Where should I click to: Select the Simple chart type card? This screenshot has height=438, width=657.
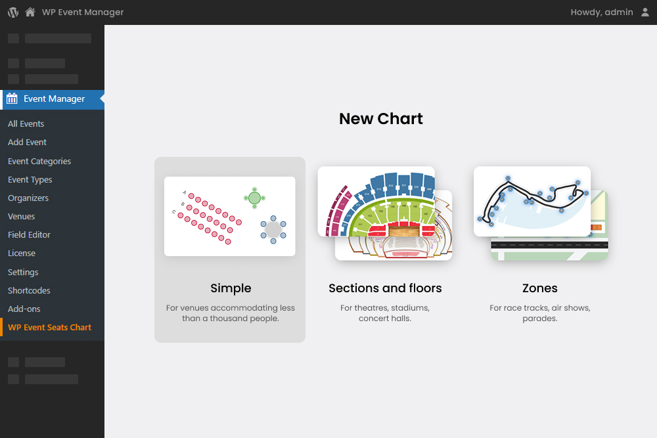[229, 250]
